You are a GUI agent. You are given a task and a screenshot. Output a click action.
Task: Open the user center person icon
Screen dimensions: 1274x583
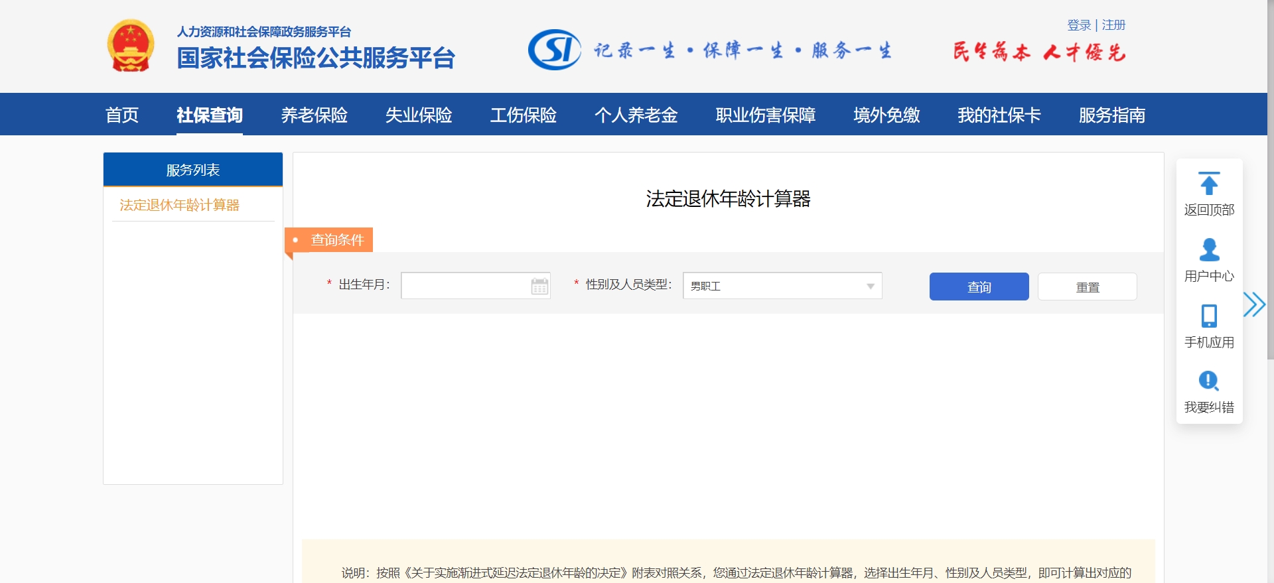(1209, 250)
